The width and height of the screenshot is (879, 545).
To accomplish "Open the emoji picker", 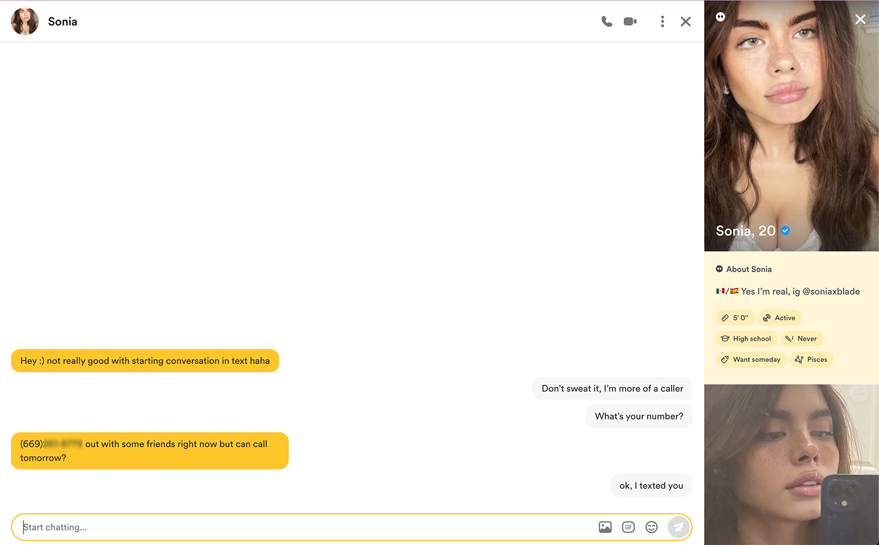I will [652, 527].
